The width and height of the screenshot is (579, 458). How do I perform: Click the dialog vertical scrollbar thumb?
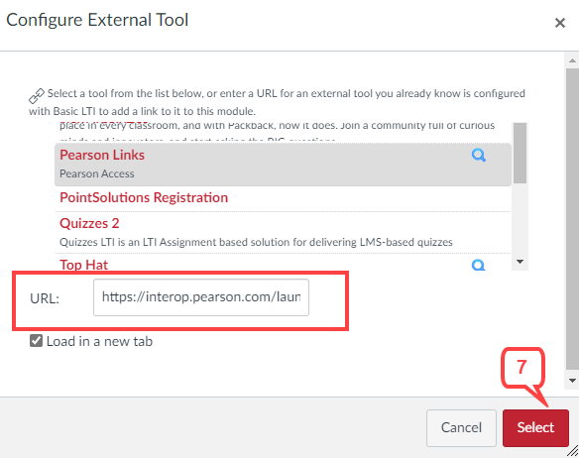tap(572, 219)
